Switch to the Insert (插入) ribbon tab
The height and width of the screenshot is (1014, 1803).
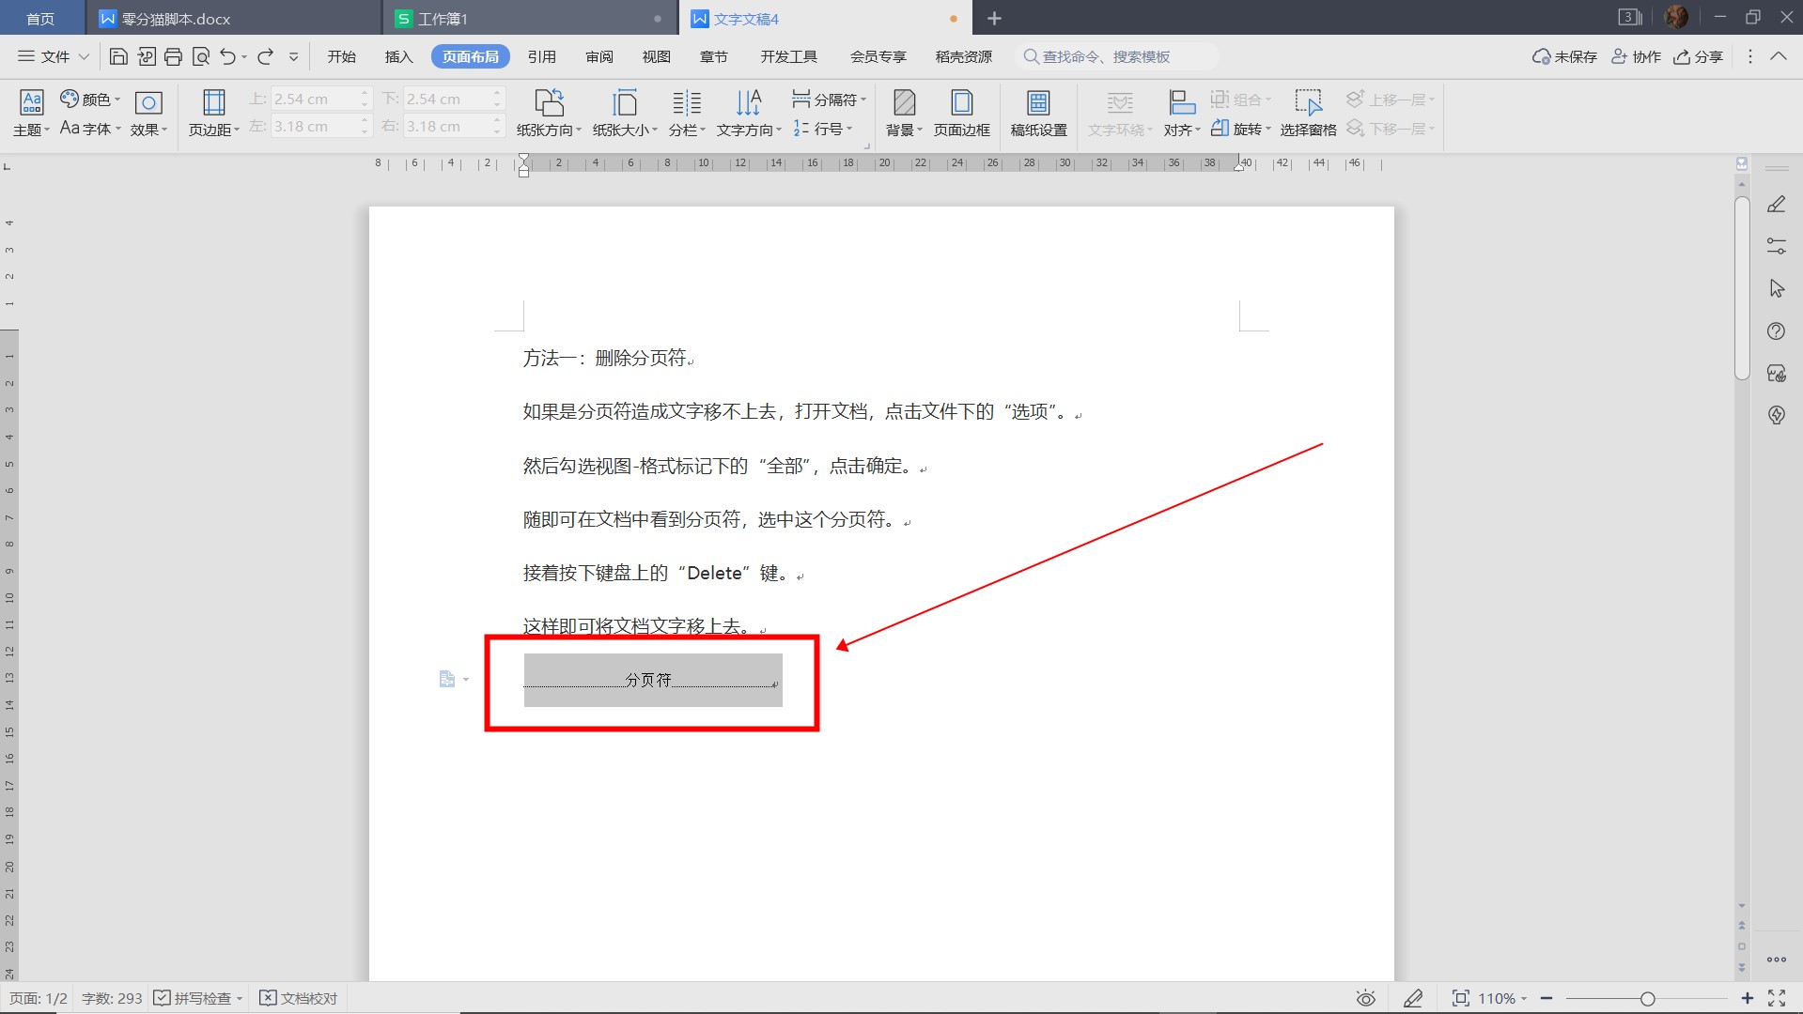point(398,57)
